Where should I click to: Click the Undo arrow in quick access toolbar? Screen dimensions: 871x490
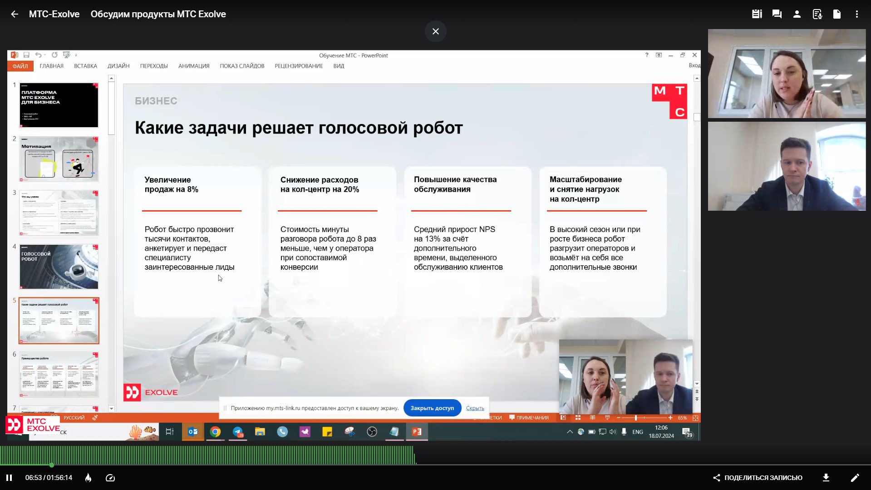click(x=38, y=55)
